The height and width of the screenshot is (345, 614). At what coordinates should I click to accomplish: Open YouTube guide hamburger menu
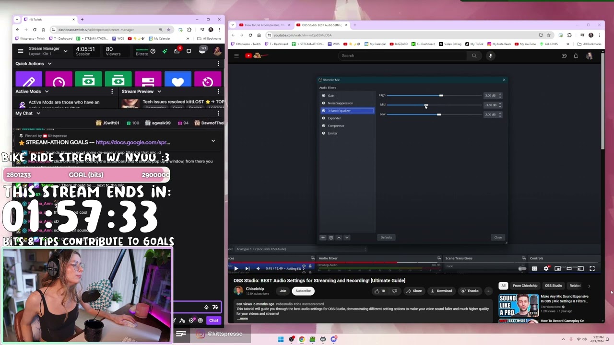click(x=236, y=56)
